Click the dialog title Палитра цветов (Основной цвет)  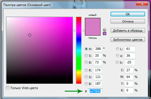click(x=27, y=5)
